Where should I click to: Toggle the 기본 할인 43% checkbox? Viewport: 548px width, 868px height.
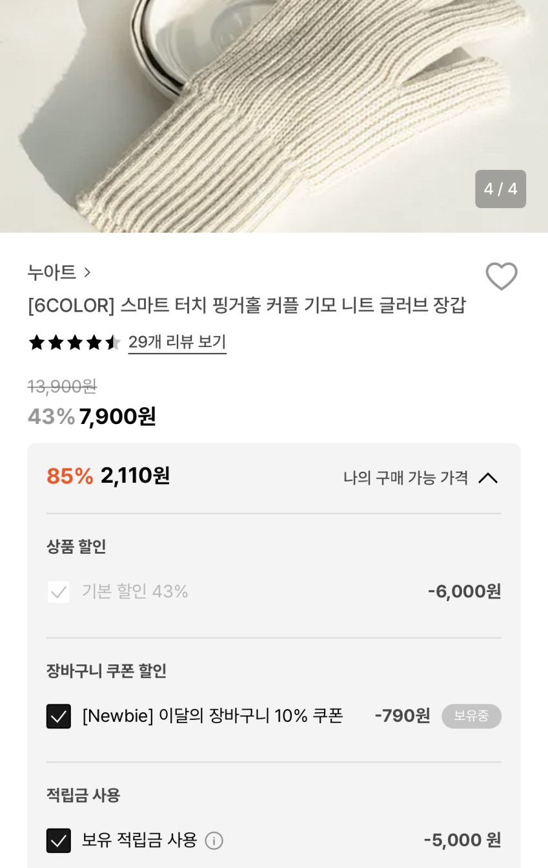click(59, 591)
